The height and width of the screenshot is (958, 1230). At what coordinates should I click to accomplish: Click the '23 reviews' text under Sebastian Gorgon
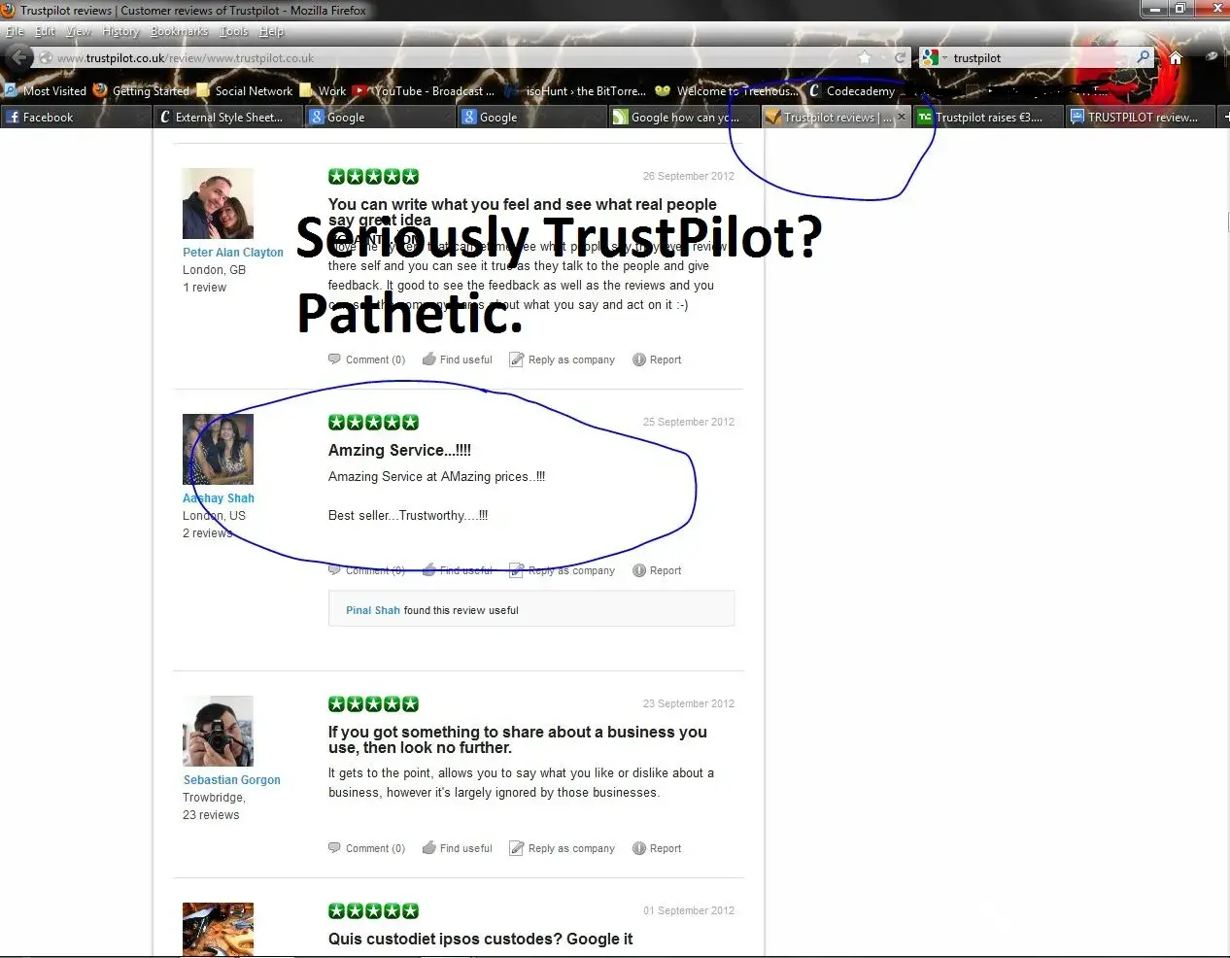click(x=211, y=815)
